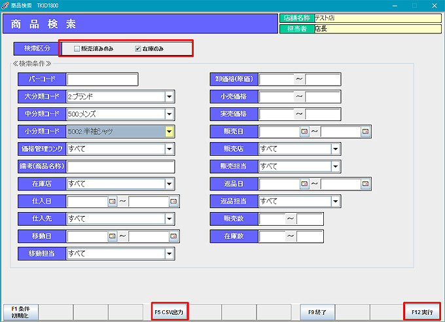The height and width of the screenshot is (322, 445).
Task: Open calendar for 返品日 start date
Action: click(x=304, y=184)
